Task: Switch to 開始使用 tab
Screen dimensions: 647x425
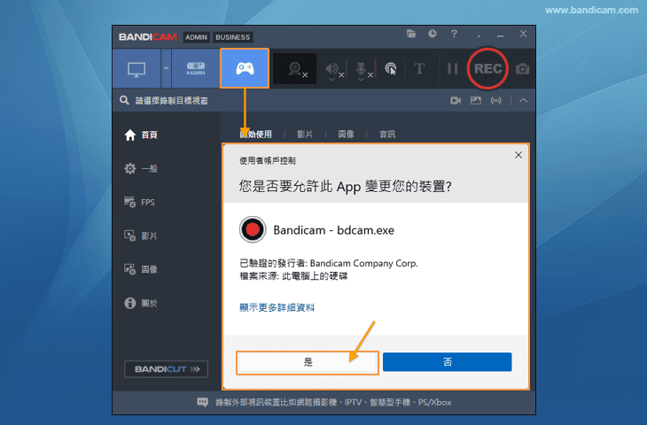Action: [256, 135]
